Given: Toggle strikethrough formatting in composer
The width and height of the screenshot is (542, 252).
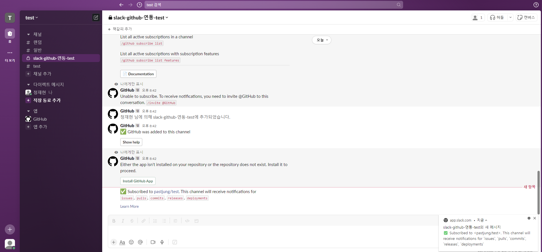Looking at the screenshot, I should click(132, 221).
